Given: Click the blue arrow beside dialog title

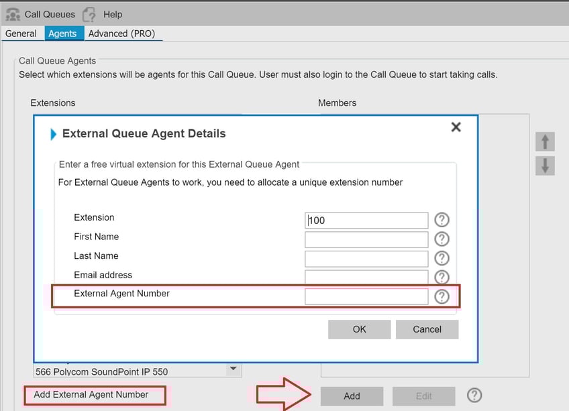Looking at the screenshot, I should pyautogui.click(x=54, y=134).
